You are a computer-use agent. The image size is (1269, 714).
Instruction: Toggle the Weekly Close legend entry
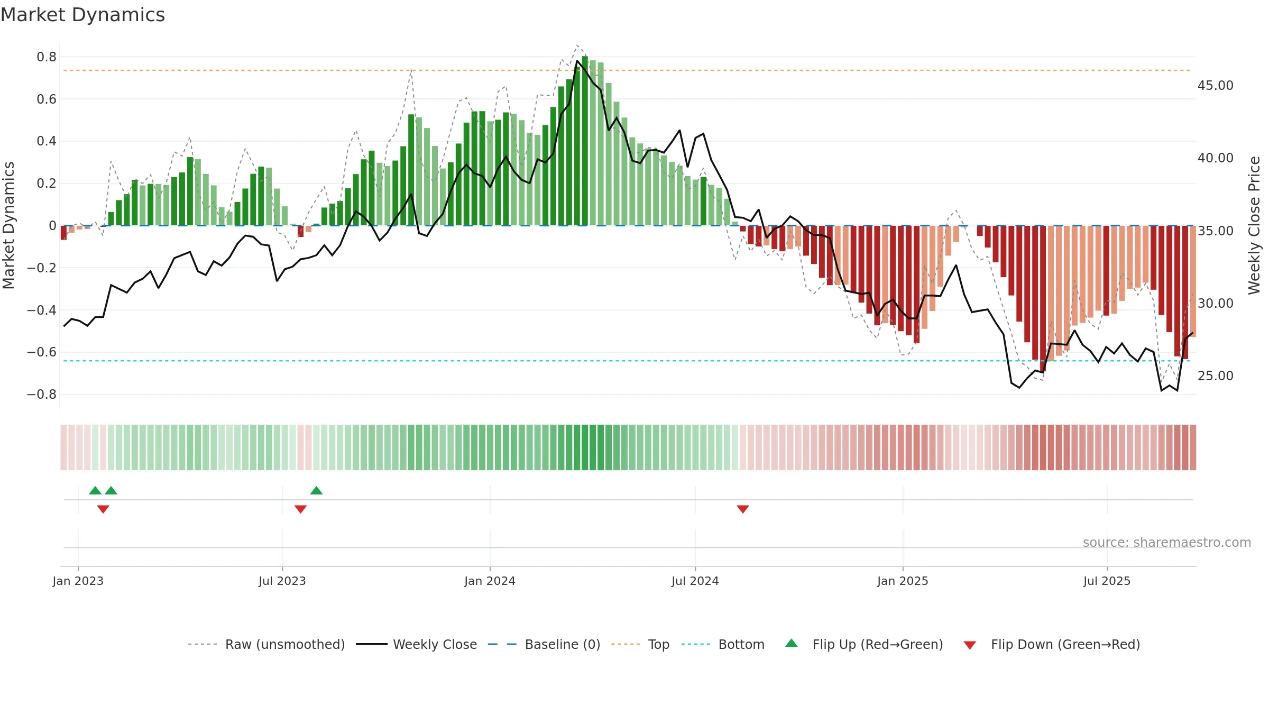coord(417,644)
